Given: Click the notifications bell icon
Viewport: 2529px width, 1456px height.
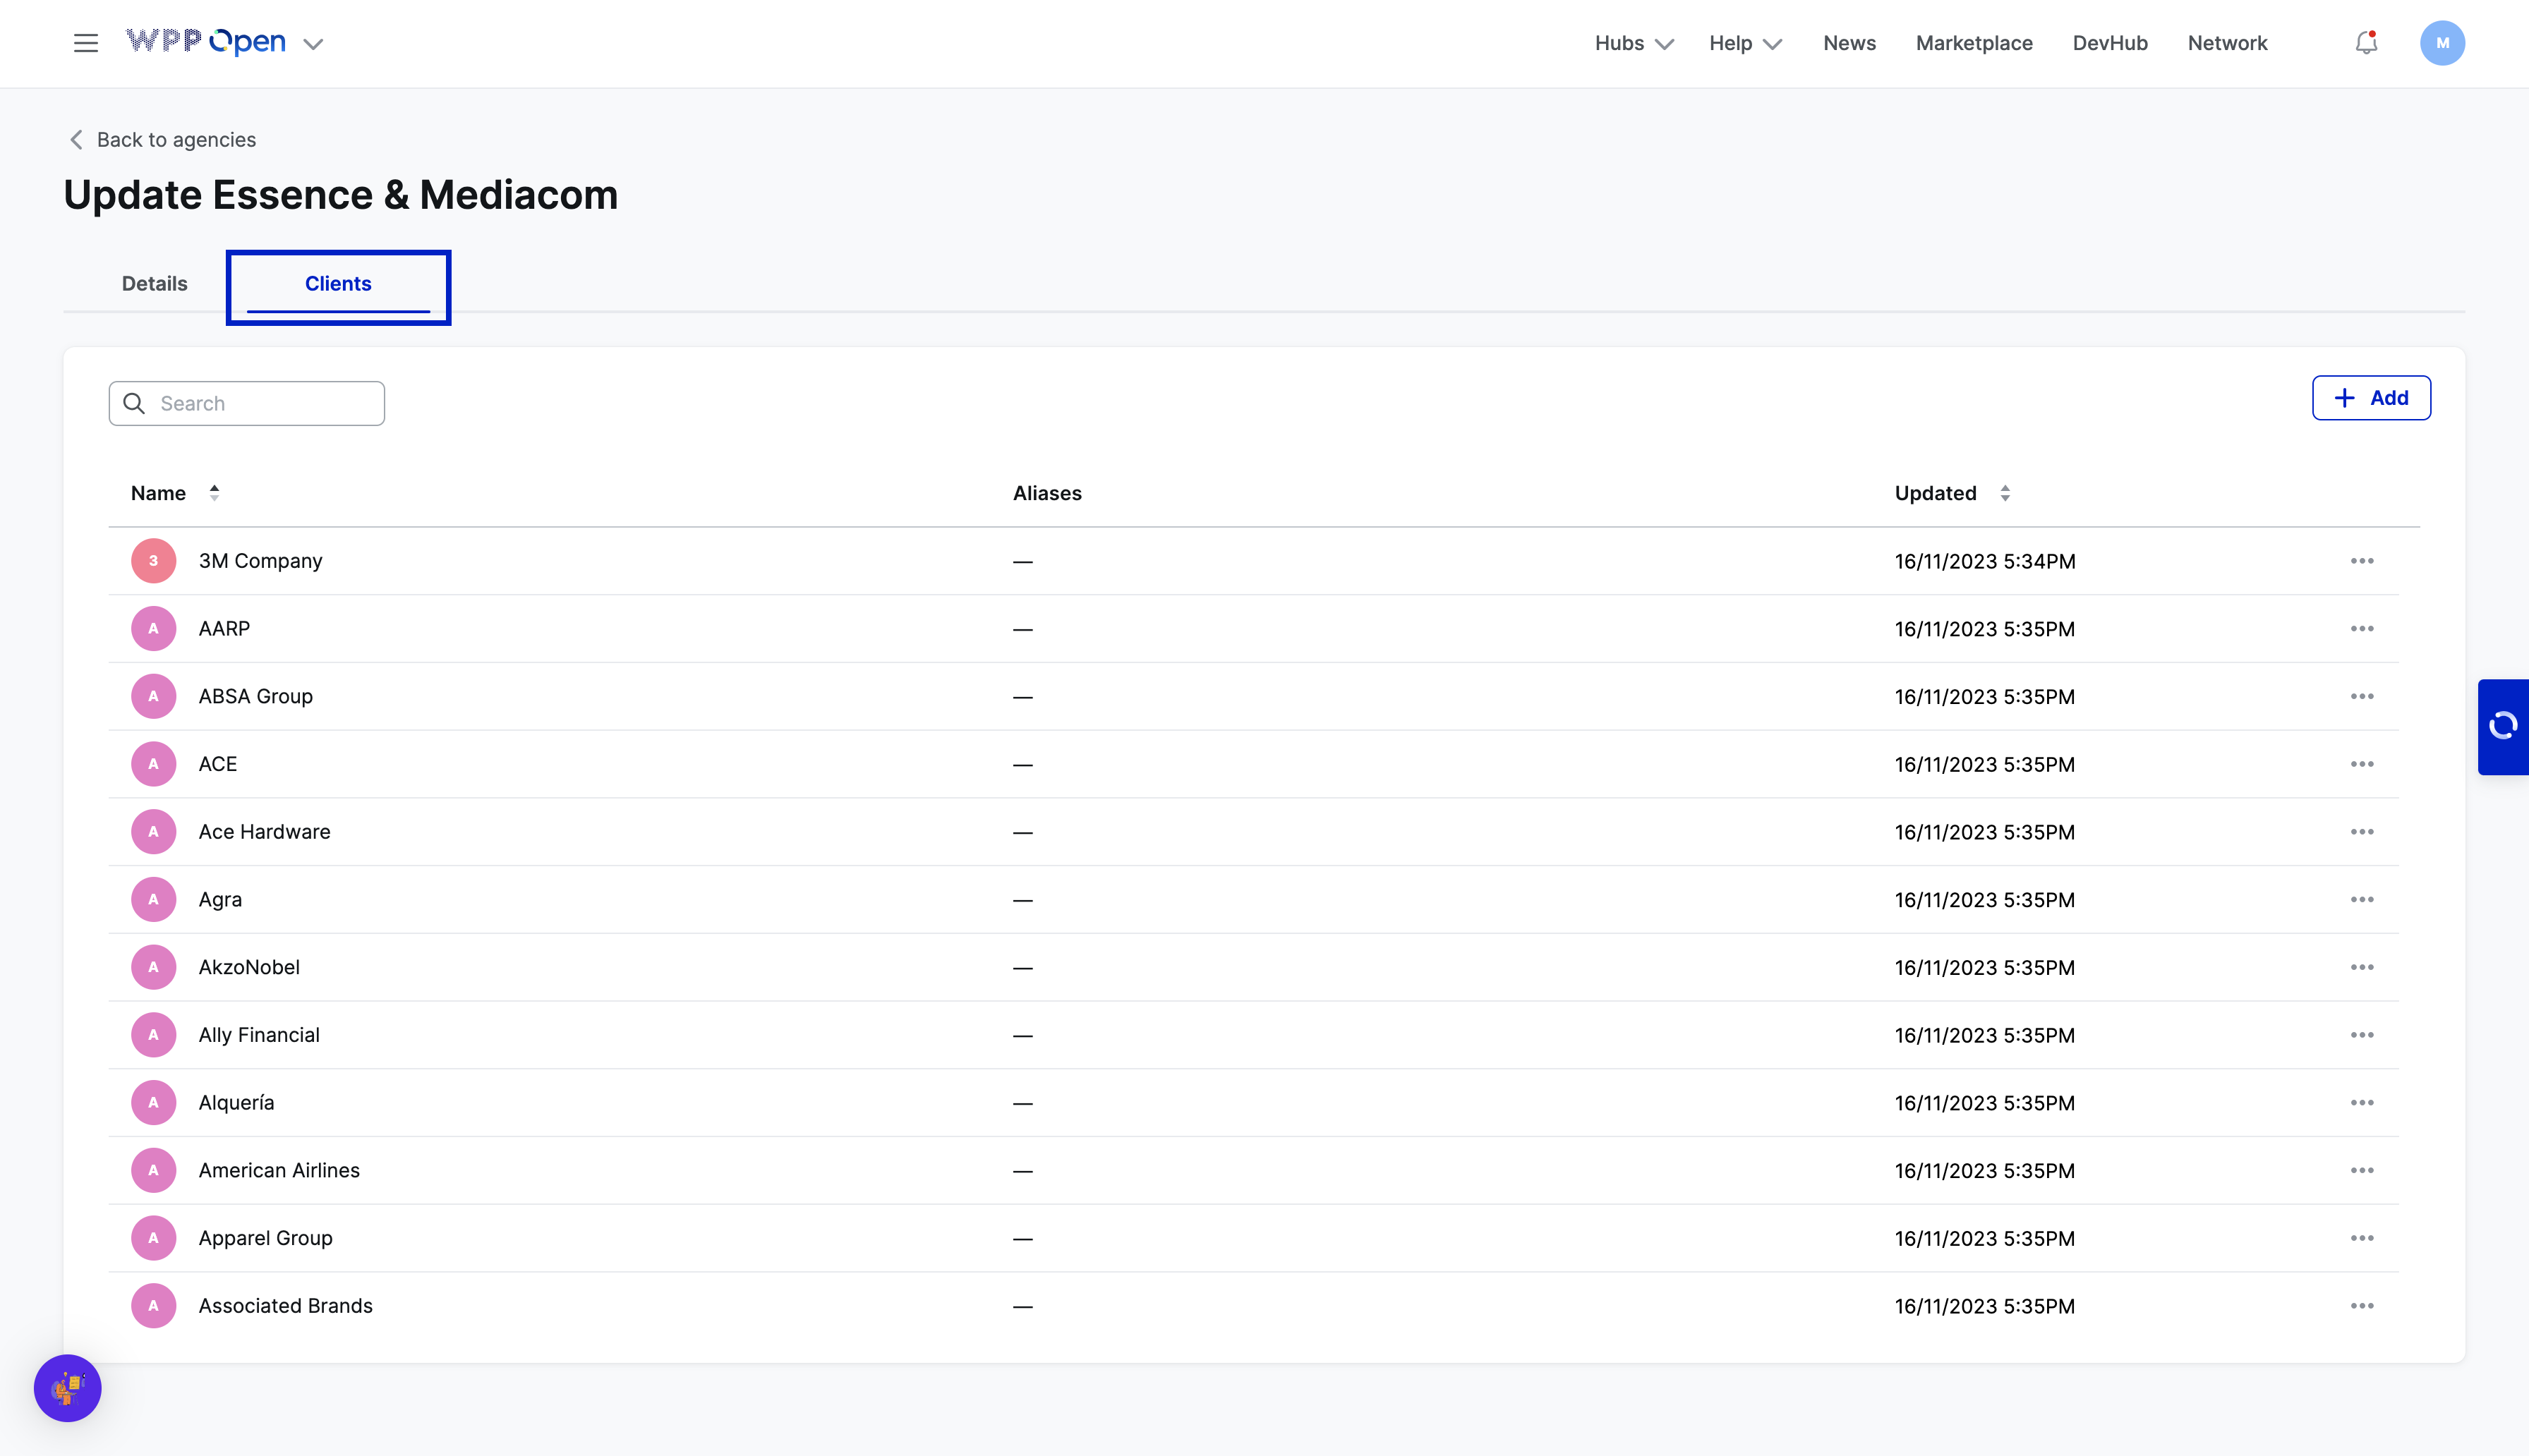Looking at the screenshot, I should 2365,43.
